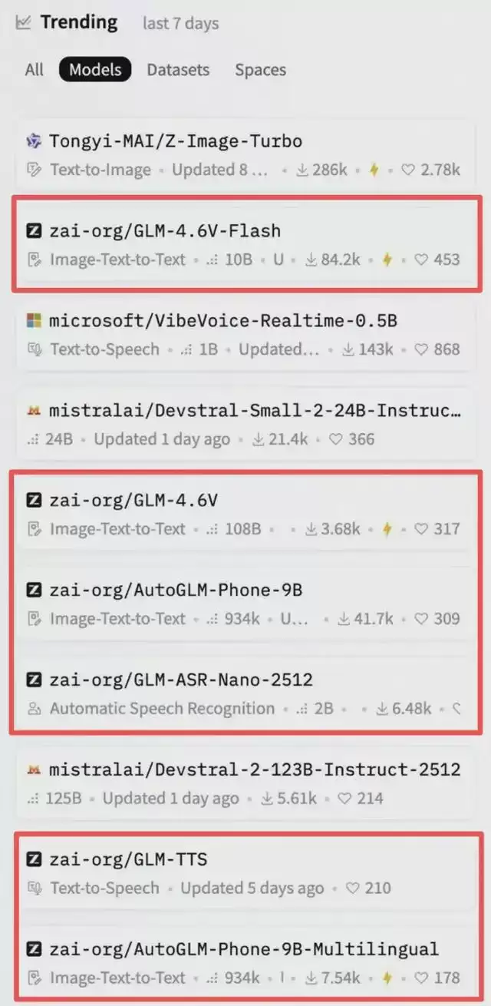Open zai-org/AutoGLM-Phone-9B-Multilingual model

244,950
